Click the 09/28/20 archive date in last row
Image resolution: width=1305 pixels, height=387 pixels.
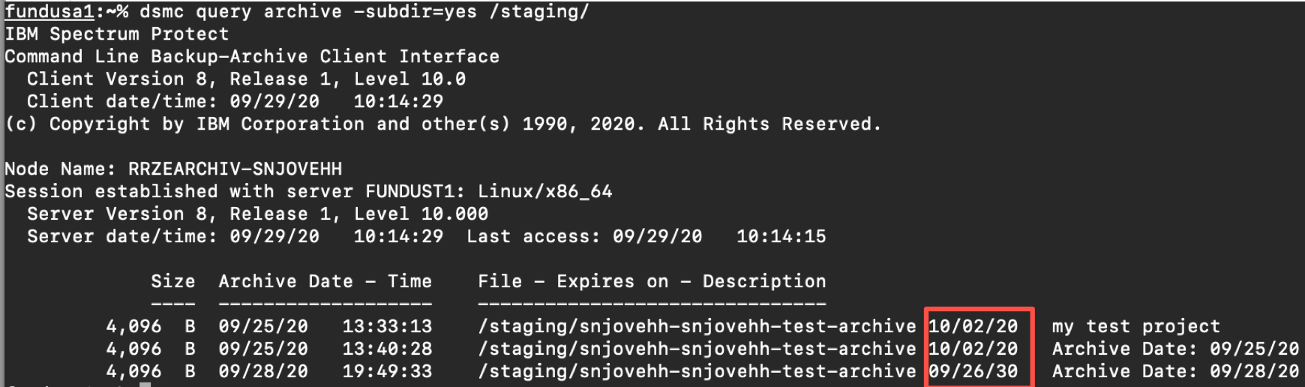coord(263,371)
